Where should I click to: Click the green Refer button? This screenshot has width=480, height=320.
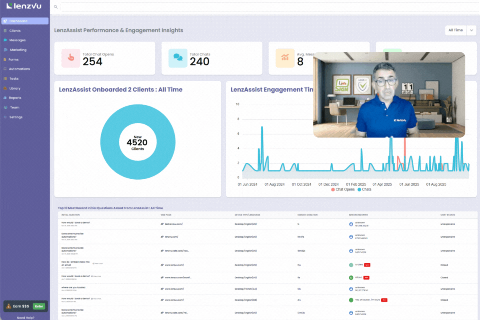(x=39, y=306)
